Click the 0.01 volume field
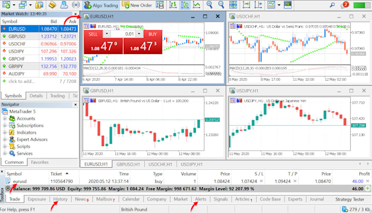Screen dimensions: 372x213 123,34
